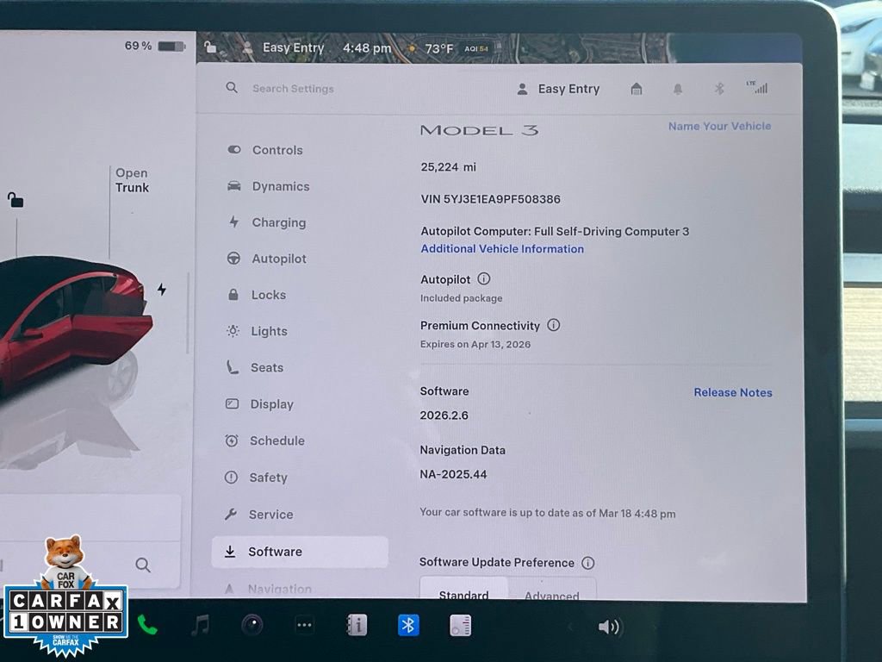Tap the Bluetooth icon in the dock

(407, 625)
